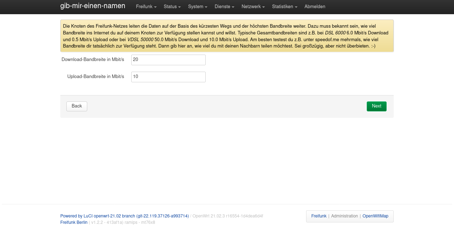This screenshot has height=232, width=454.
Task: Select Administration in the footer switcher
Action: [344, 216]
